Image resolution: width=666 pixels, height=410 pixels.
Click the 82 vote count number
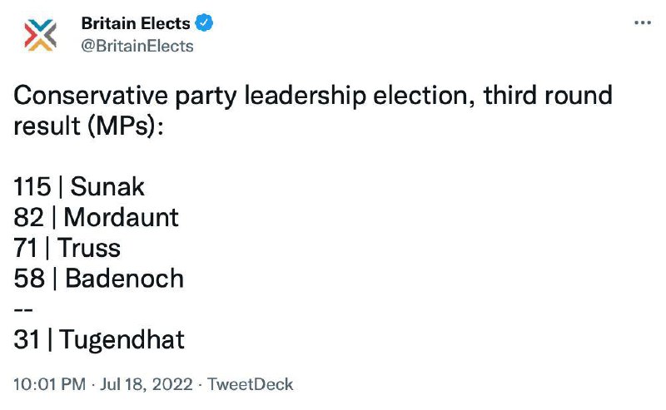click(27, 218)
